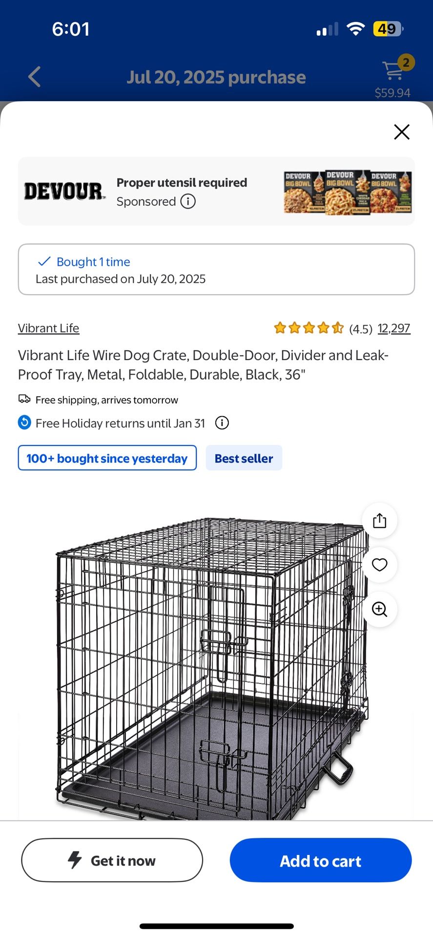Open the Jul 20, 2025 purchase header
This screenshot has width=433, height=938.
click(x=216, y=77)
